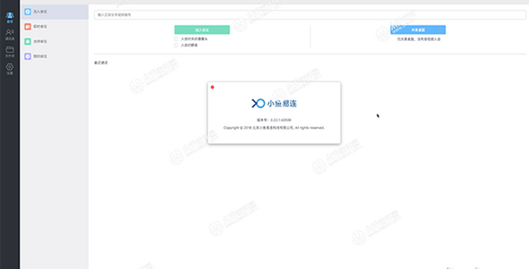Click the green meeting icon in the list
Viewport: 529px width, 269px height.
click(x=28, y=41)
